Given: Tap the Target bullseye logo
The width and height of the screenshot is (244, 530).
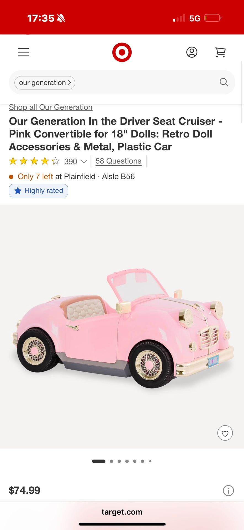Looking at the screenshot, I should 122,52.
